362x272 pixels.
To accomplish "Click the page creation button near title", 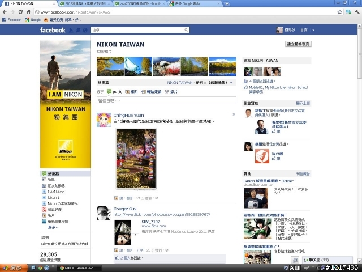I will [x=298, y=44].
